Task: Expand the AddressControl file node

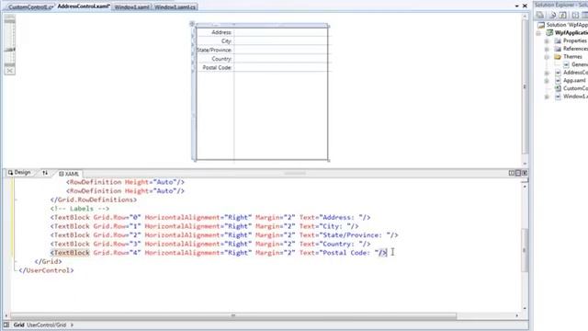Action: click(x=547, y=73)
